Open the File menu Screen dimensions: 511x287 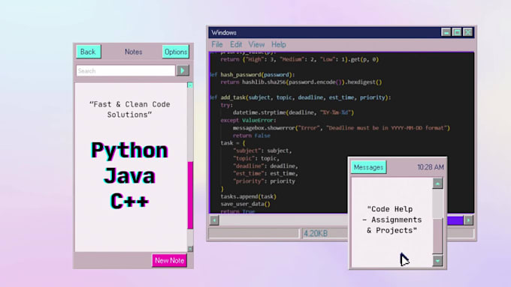coord(217,44)
